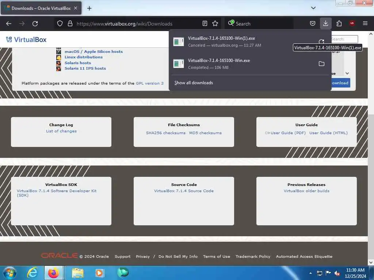This screenshot has width=374, height=280.
Task: Click Do Not Sell My Info link
Action: click(x=178, y=256)
